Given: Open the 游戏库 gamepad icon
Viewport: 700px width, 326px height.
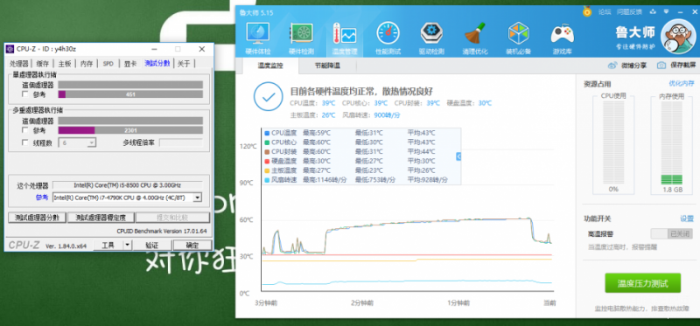Looking at the screenshot, I should (562, 33).
